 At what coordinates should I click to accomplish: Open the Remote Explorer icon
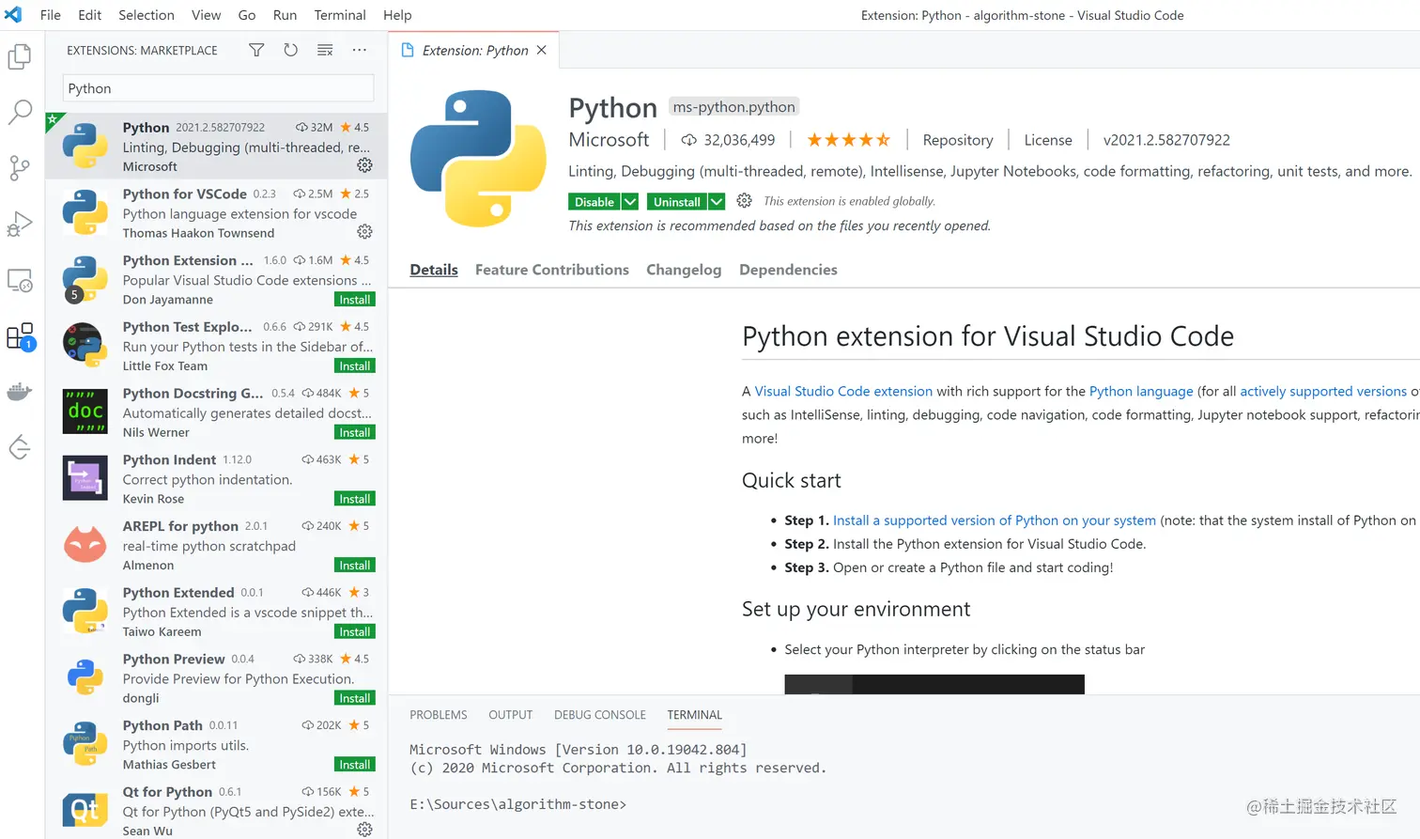coord(20,280)
